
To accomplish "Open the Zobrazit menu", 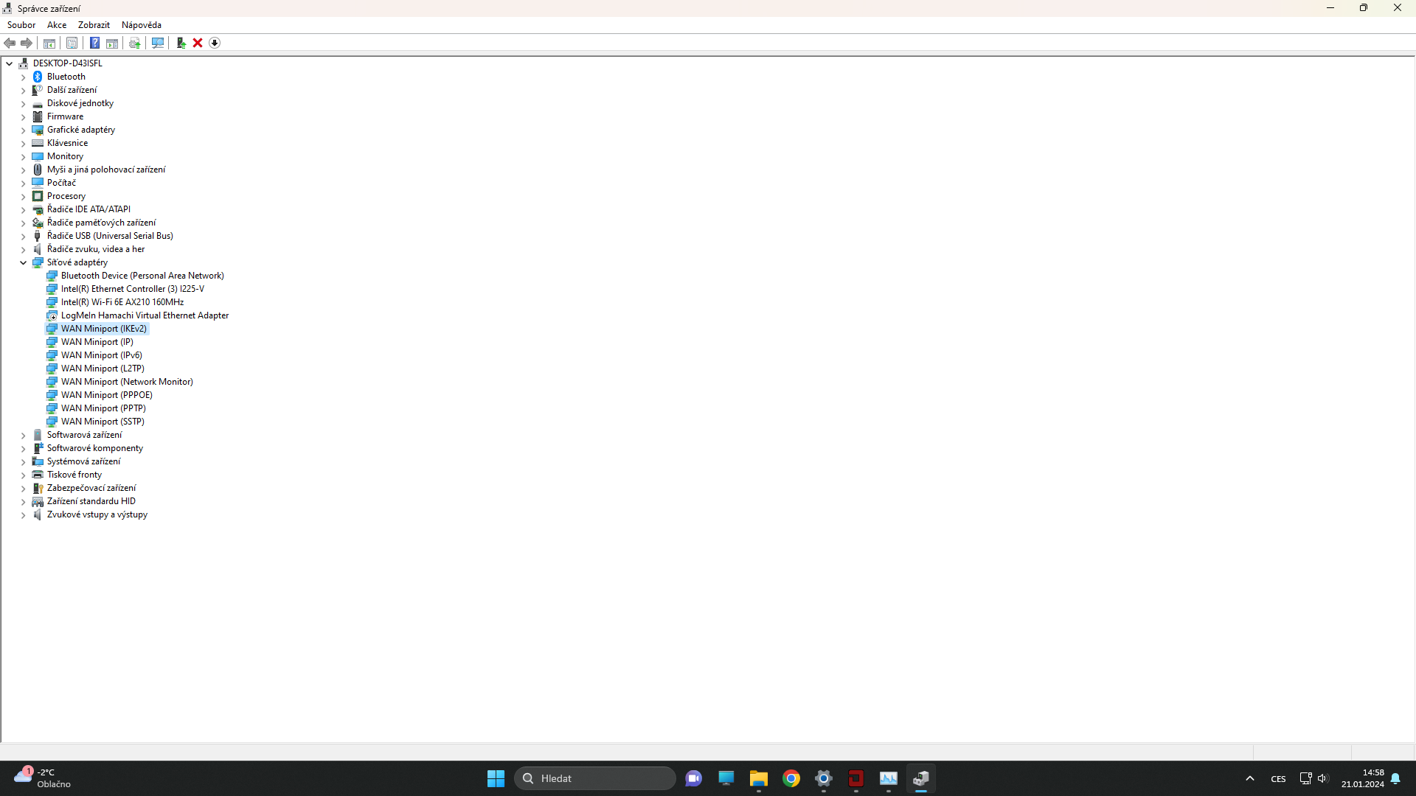I will (x=94, y=24).
